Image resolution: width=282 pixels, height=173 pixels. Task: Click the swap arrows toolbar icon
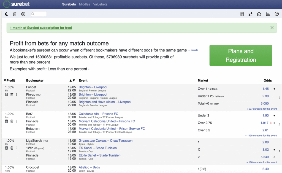[x=250, y=14]
